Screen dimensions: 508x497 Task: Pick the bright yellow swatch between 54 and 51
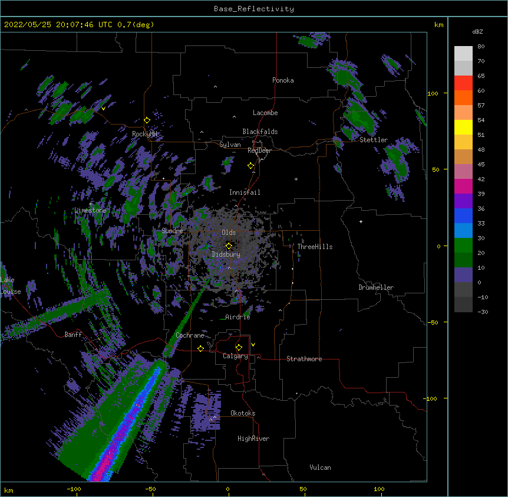click(x=463, y=127)
